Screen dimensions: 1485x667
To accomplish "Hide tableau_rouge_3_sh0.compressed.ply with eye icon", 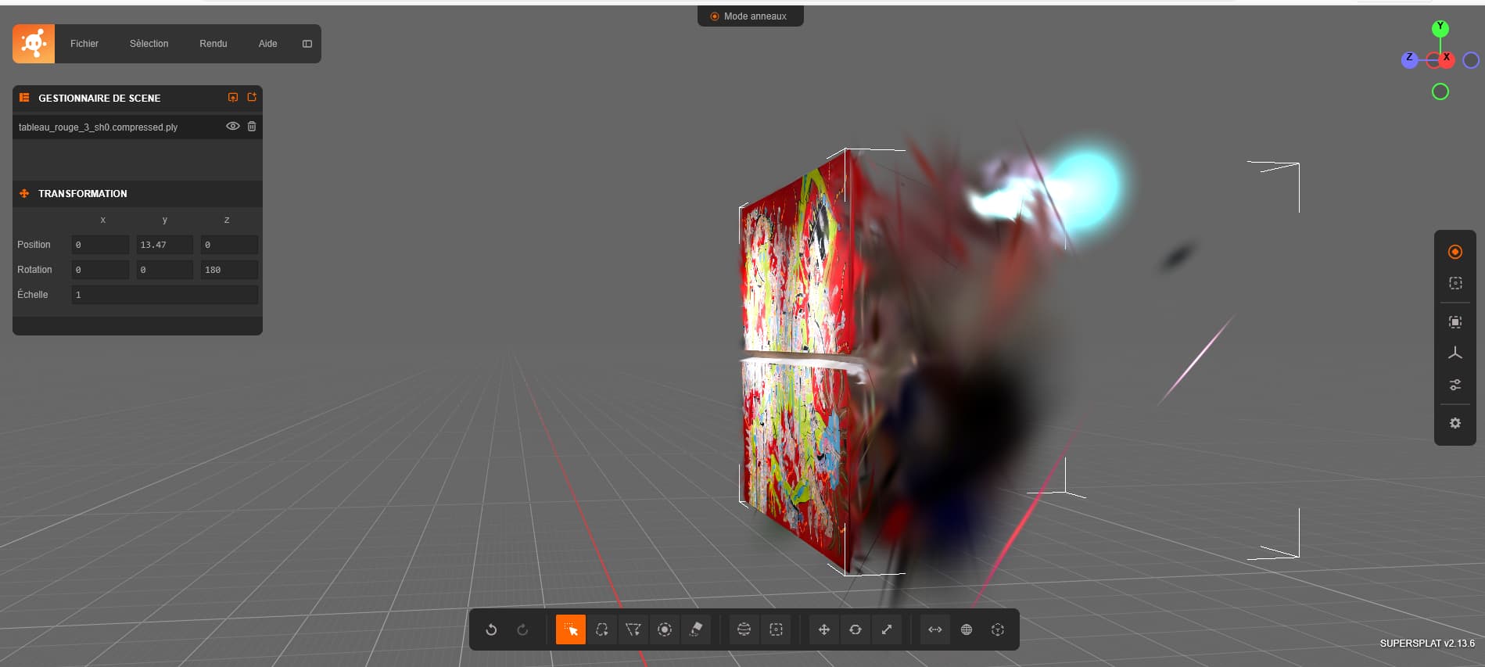I will click(x=232, y=126).
